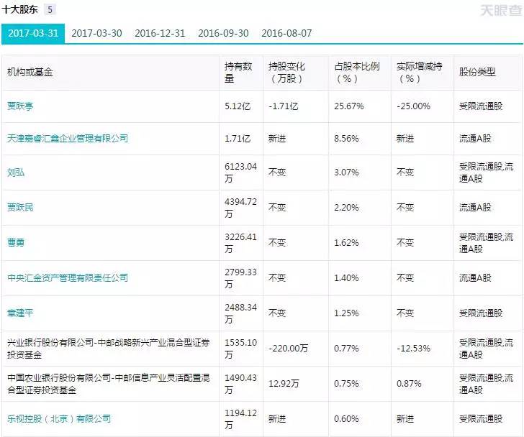Open the 2016-08-07 tab
The width and height of the screenshot is (524, 437).
tap(286, 33)
